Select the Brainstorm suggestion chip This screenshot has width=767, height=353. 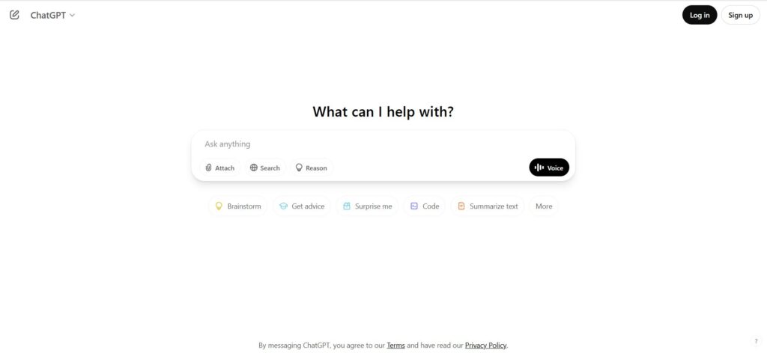pos(237,206)
